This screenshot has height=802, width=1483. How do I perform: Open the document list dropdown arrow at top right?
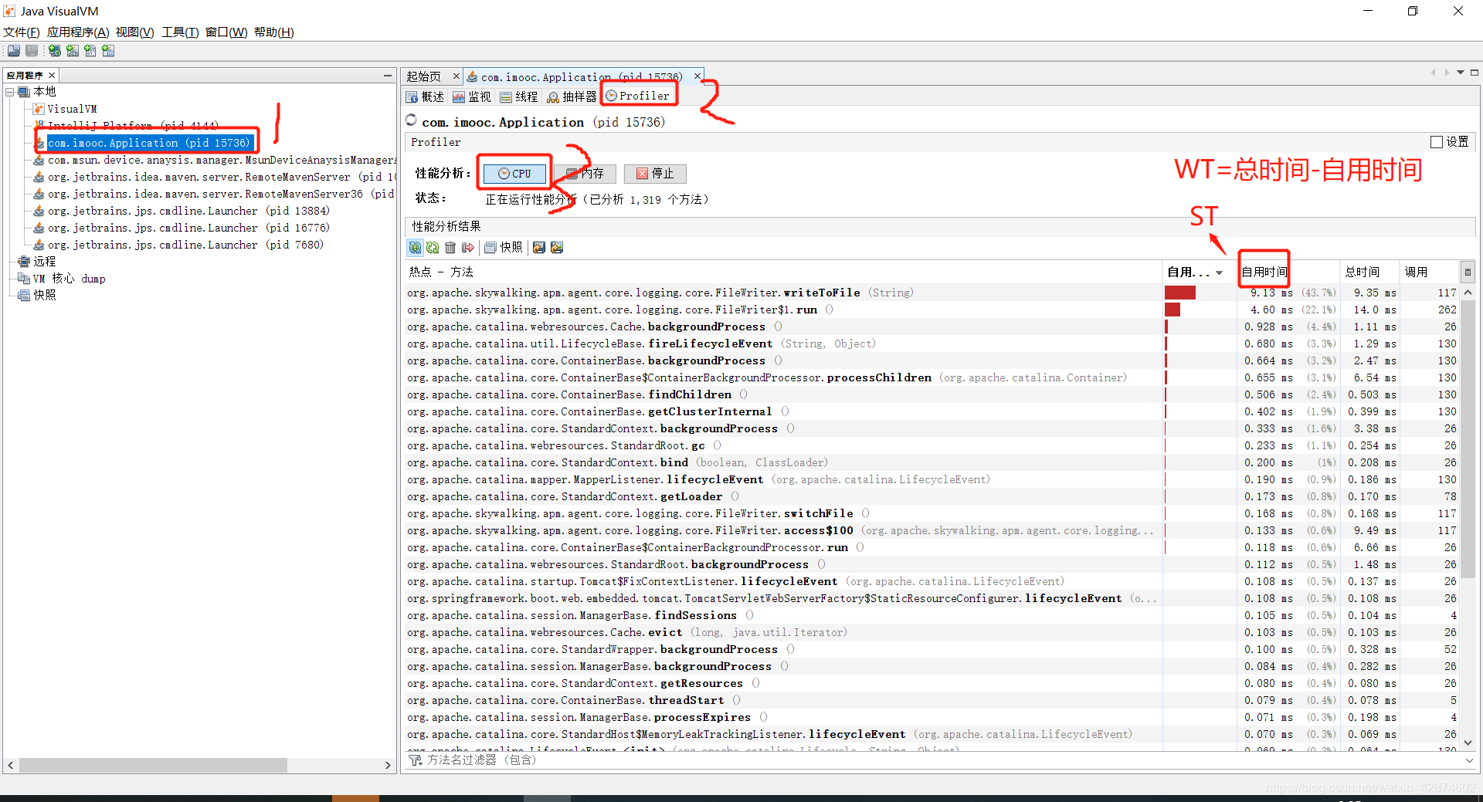1461,73
